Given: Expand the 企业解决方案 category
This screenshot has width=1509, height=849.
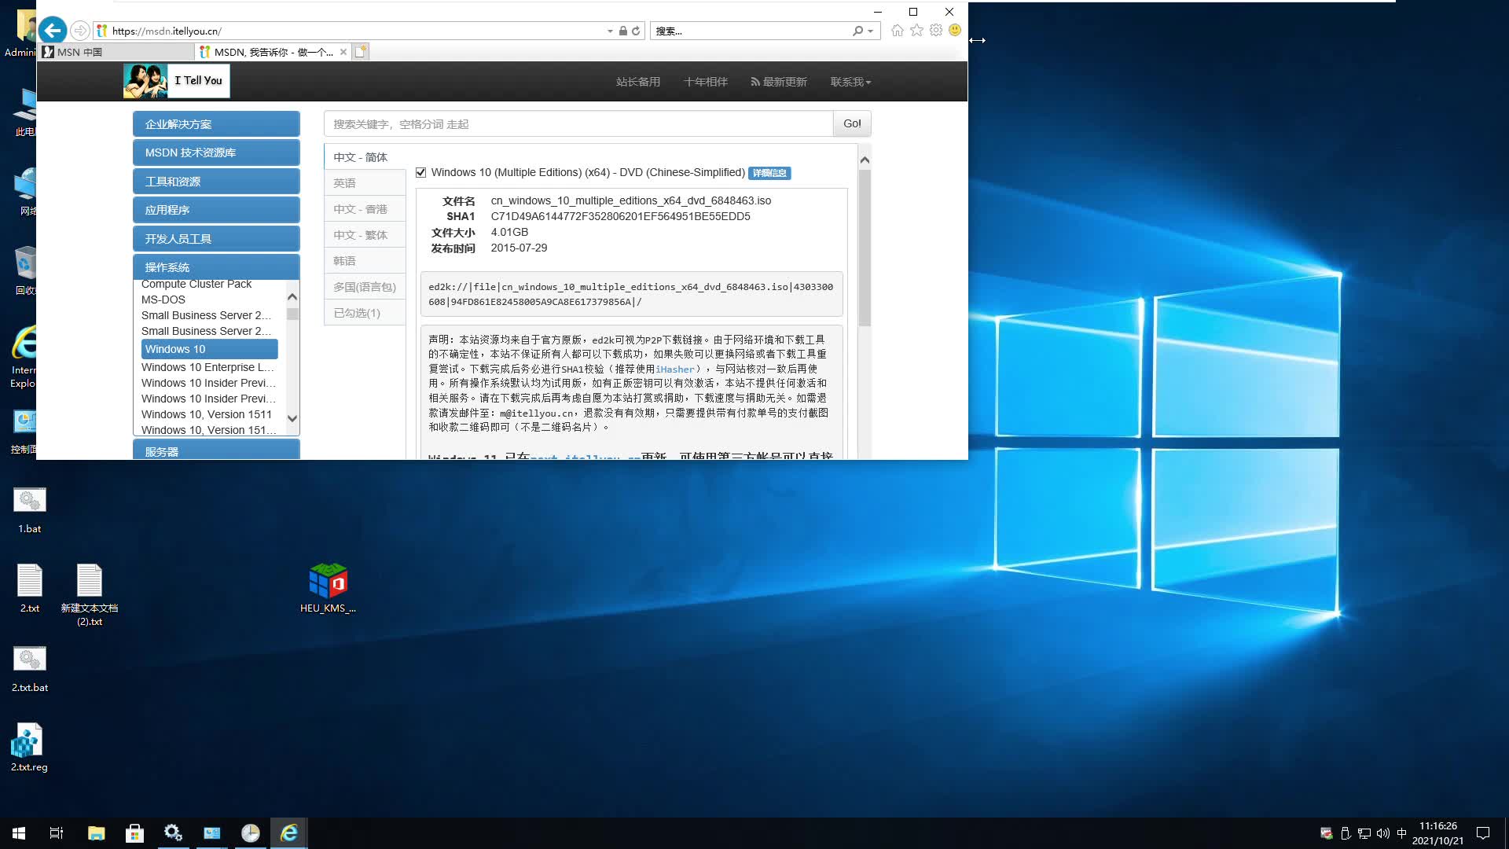Looking at the screenshot, I should [216, 124].
